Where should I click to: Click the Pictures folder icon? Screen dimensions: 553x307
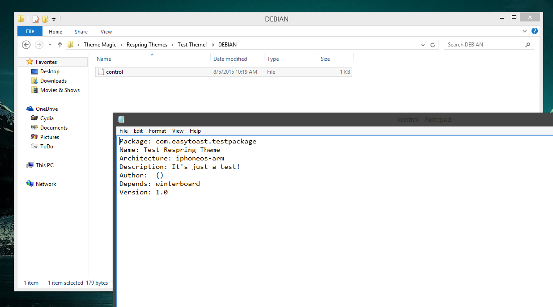pyautogui.click(x=34, y=137)
